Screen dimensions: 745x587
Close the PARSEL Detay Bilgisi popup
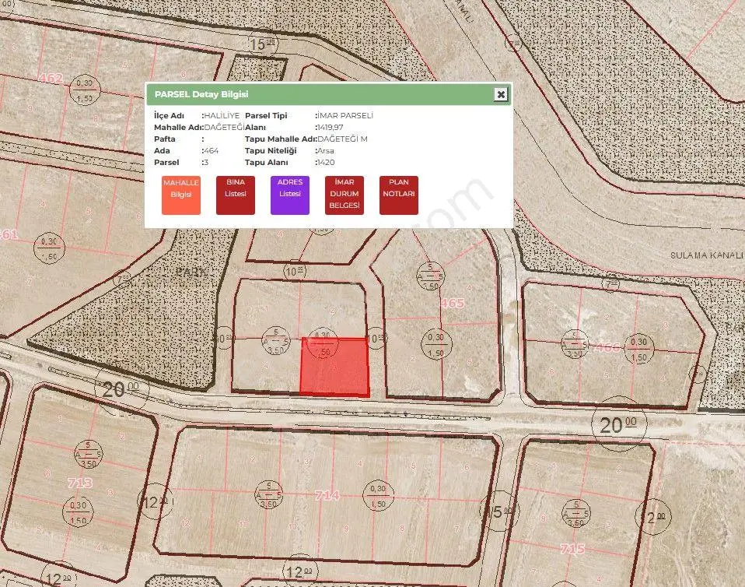(500, 94)
